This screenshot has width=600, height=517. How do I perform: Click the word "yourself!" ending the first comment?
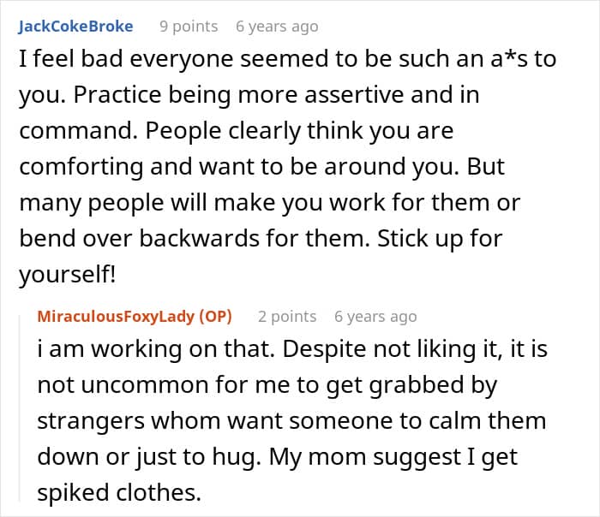[x=69, y=274]
